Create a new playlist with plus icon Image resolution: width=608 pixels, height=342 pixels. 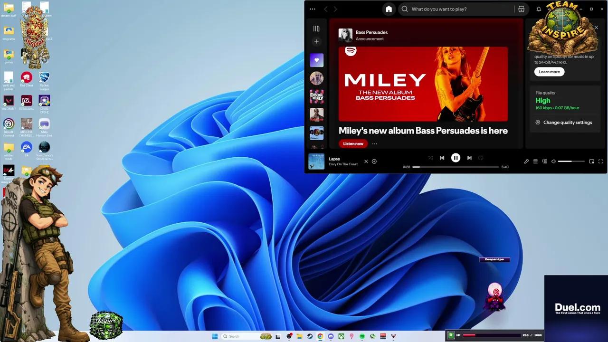316,42
